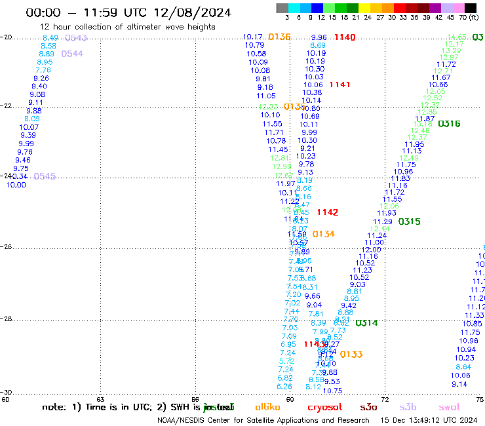Pick the bright red 33 ft legend swatch
The image size is (485, 426).
click(x=400, y=8)
